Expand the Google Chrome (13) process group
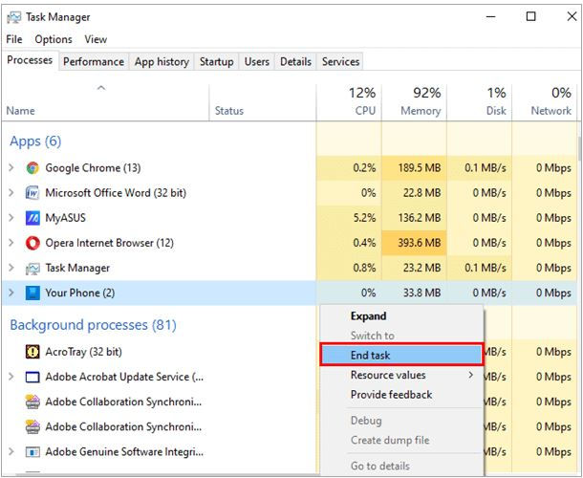The width and height of the screenshot is (583, 478). tap(11, 167)
